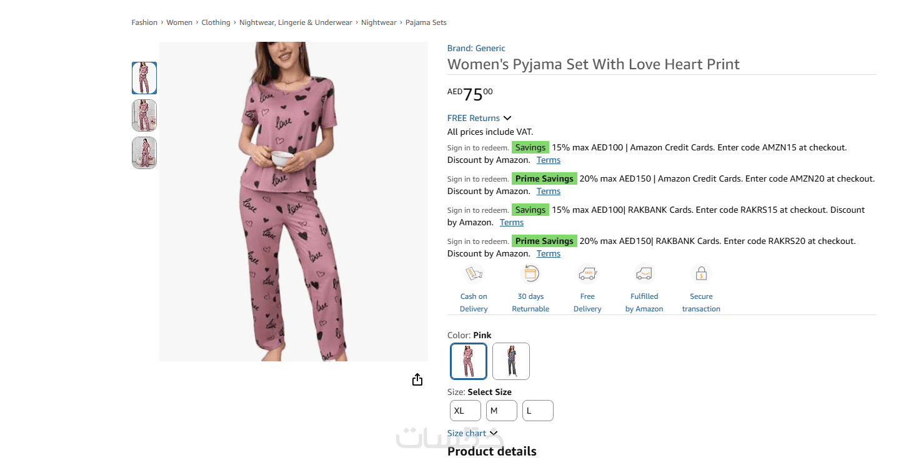
Task: Expand the Size chart
Action: coord(472,433)
